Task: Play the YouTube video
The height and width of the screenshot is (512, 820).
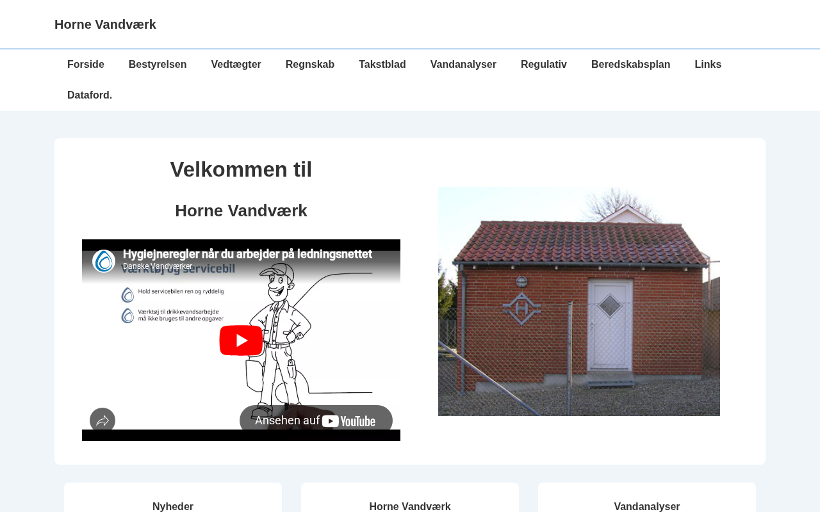Action: 241,340
